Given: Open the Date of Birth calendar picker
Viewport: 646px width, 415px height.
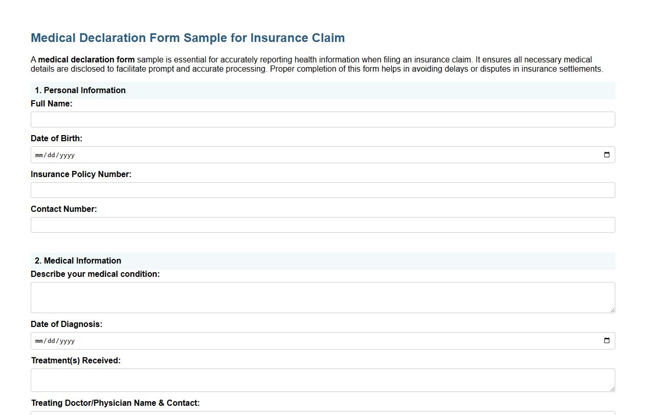Looking at the screenshot, I should [607, 155].
